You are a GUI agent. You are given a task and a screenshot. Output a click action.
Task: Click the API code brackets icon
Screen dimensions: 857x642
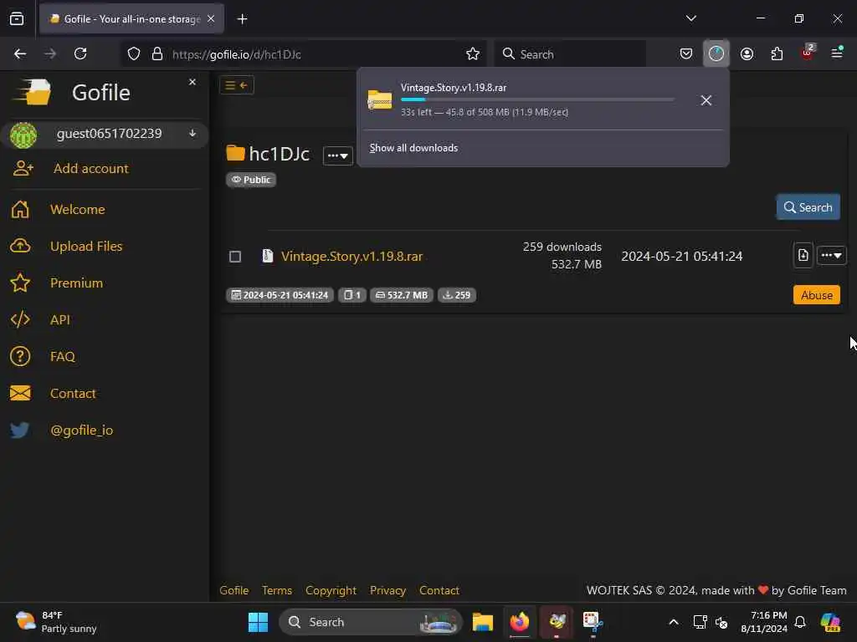tap(20, 319)
